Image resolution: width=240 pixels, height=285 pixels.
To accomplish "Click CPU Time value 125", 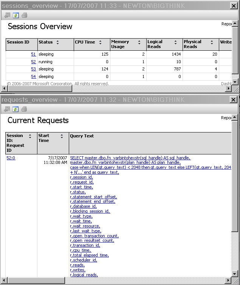I will pos(105,54).
